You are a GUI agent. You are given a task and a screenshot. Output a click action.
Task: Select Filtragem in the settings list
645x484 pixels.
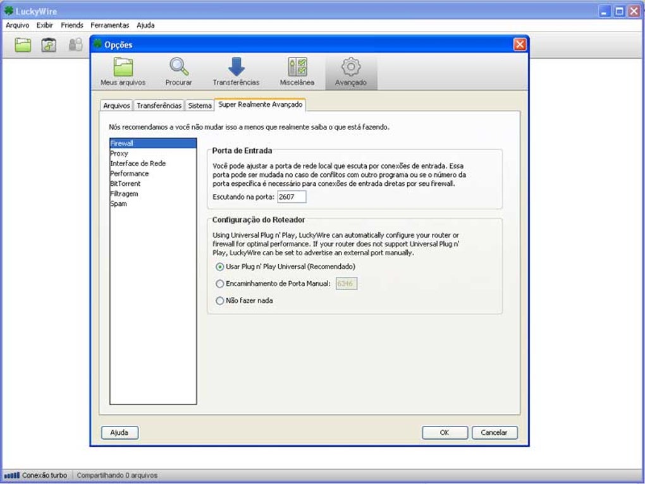click(x=153, y=194)
